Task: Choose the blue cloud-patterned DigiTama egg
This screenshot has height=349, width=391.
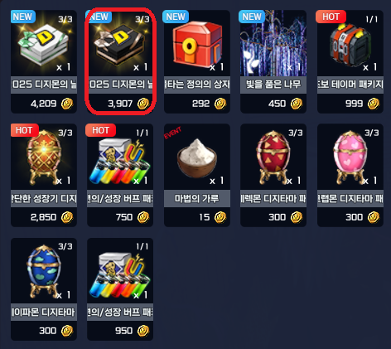Action: click(44, 289)
